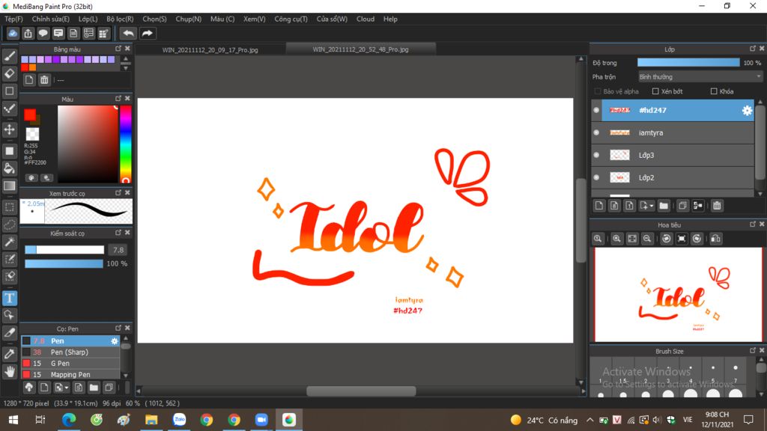This screenshot has width=767, height=431.
Task: Undock the Hoa tiêu navigator panel
Action: 752,224
